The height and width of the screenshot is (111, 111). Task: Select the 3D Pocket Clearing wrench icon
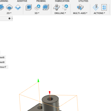click(37, 7)
